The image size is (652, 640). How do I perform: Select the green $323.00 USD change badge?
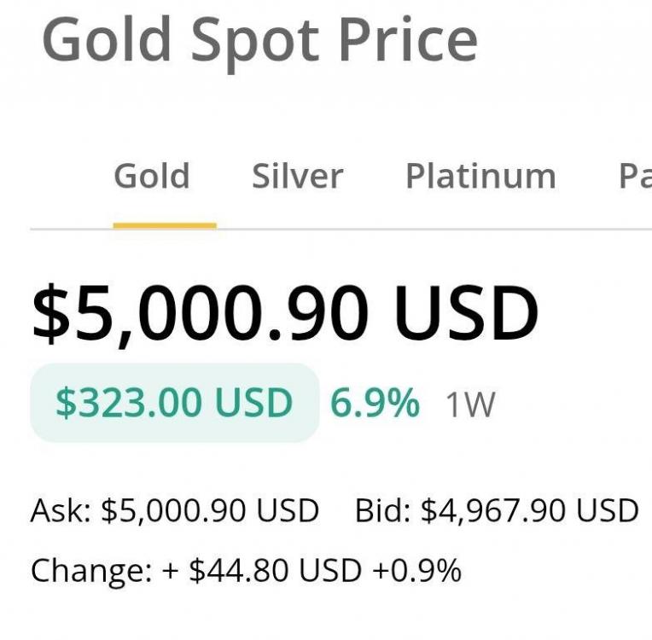coord(175,402)
